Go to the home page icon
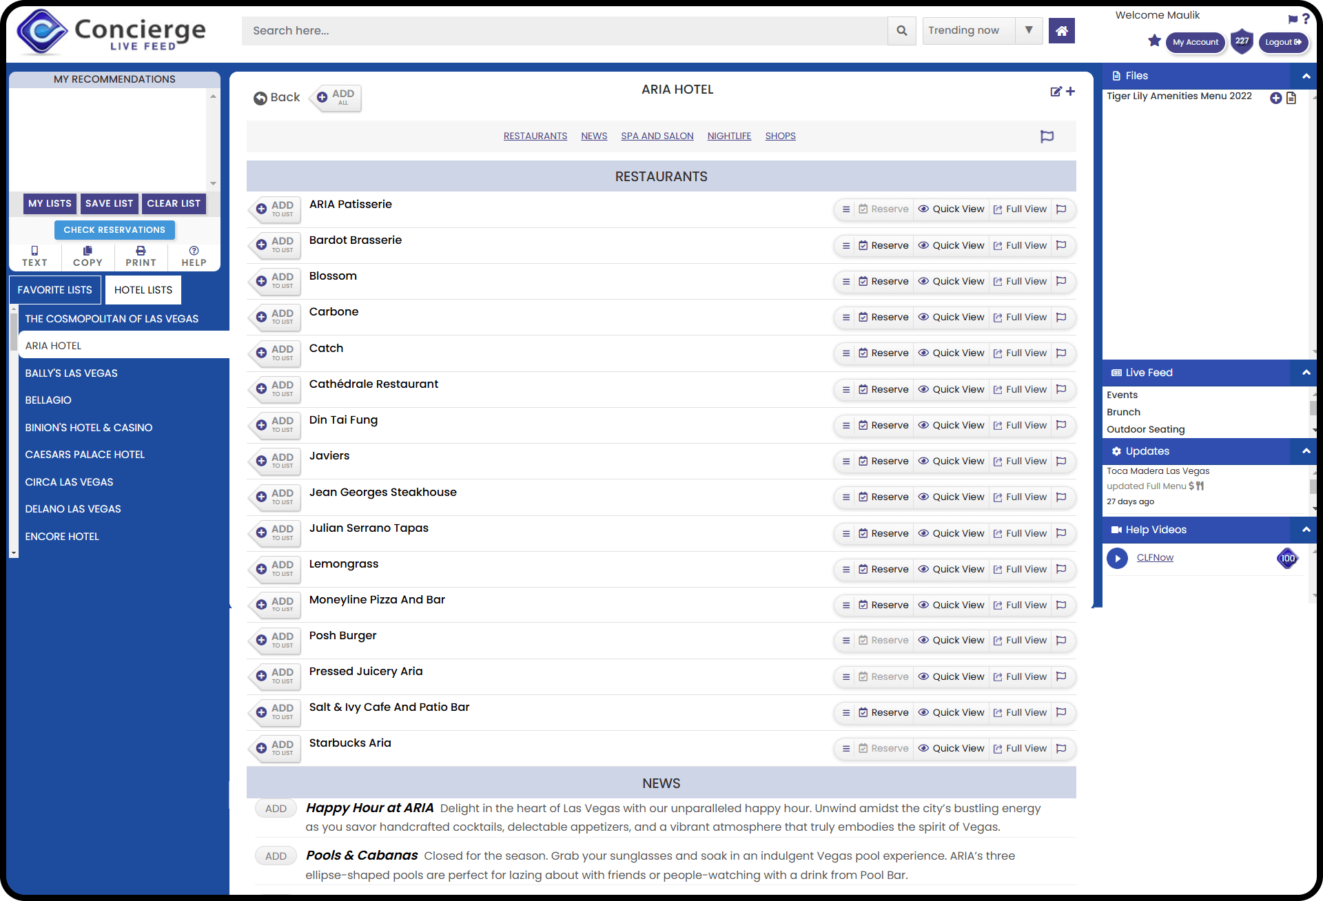 (1062, 30)
